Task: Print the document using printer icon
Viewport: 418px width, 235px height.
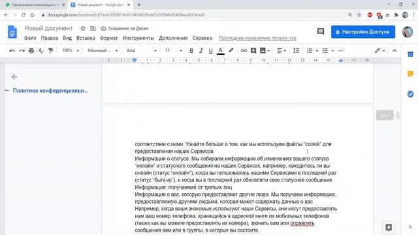Action: pos(31,51)
